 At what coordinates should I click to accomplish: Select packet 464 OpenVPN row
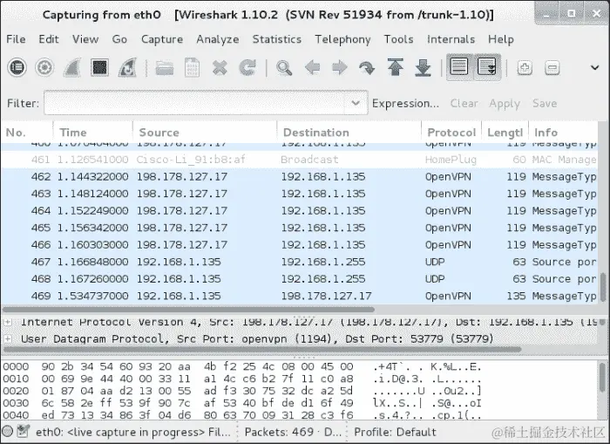click(x=299, y=211)
